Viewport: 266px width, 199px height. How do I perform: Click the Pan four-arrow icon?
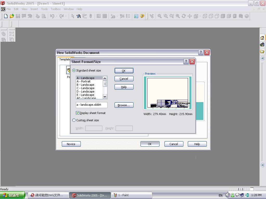pyautogui.click(x=190, y=16)
